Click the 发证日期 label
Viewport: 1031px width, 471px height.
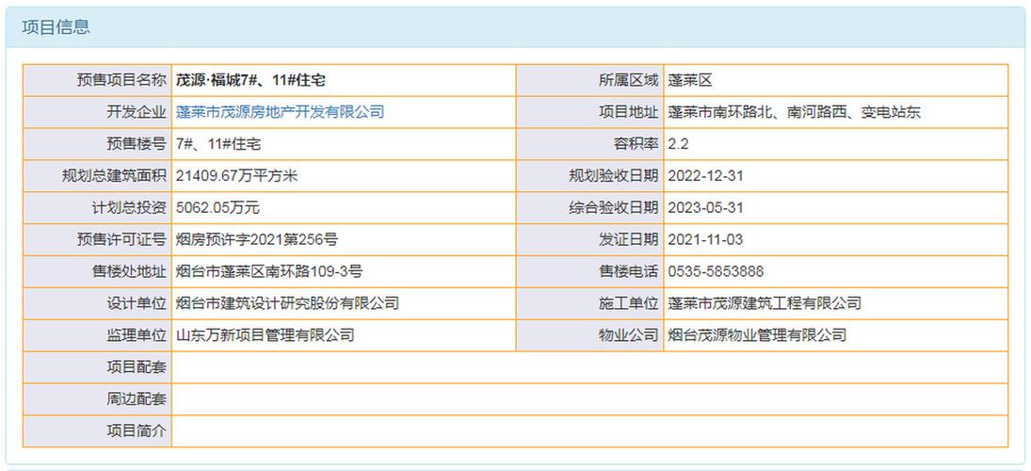pyautogui.click(x=628, y=239)
